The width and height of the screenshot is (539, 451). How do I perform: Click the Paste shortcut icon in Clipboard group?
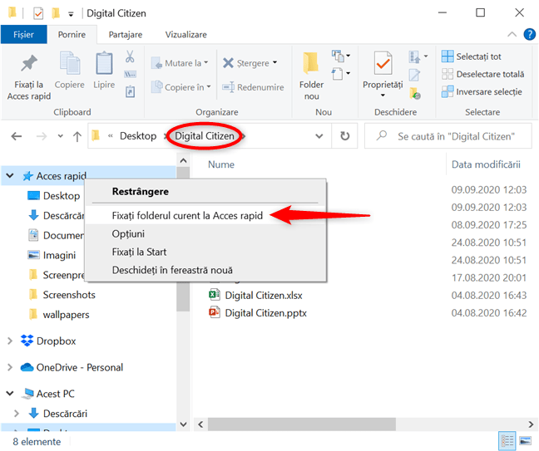pyautogui.click(x=130, y=91)
